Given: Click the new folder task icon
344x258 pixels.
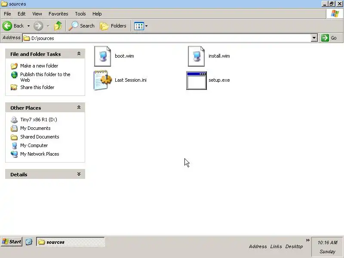Looking at the screenshot, I should pyautogui.click(x=14, y=66).
